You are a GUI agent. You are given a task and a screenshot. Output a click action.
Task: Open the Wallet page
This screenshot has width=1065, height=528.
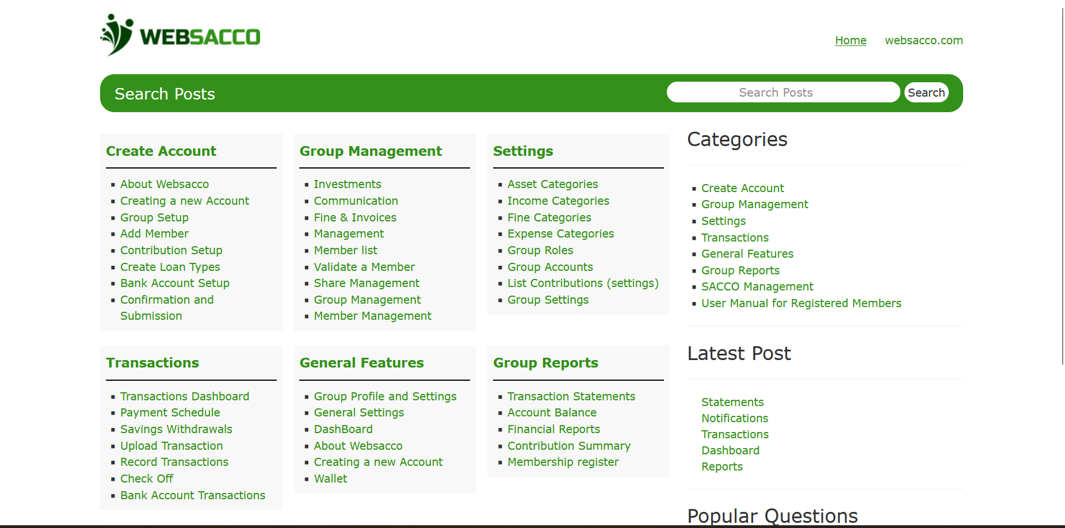coord(330,479)
